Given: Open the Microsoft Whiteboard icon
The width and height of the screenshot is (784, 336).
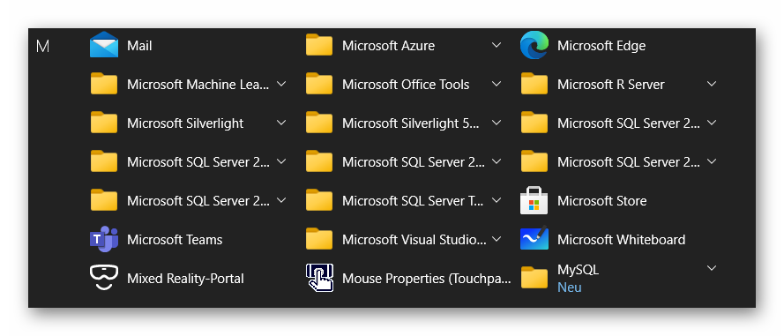Looking at the screenshot, I should coord(534,239).
